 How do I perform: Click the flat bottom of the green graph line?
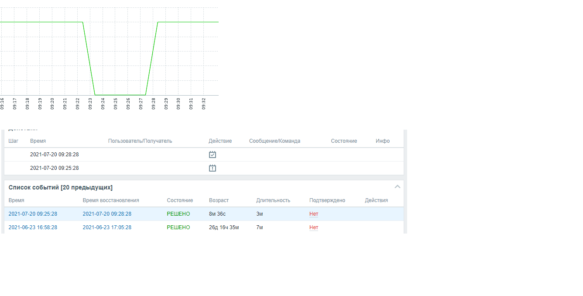pyautogui.click(x=120, y=95)
